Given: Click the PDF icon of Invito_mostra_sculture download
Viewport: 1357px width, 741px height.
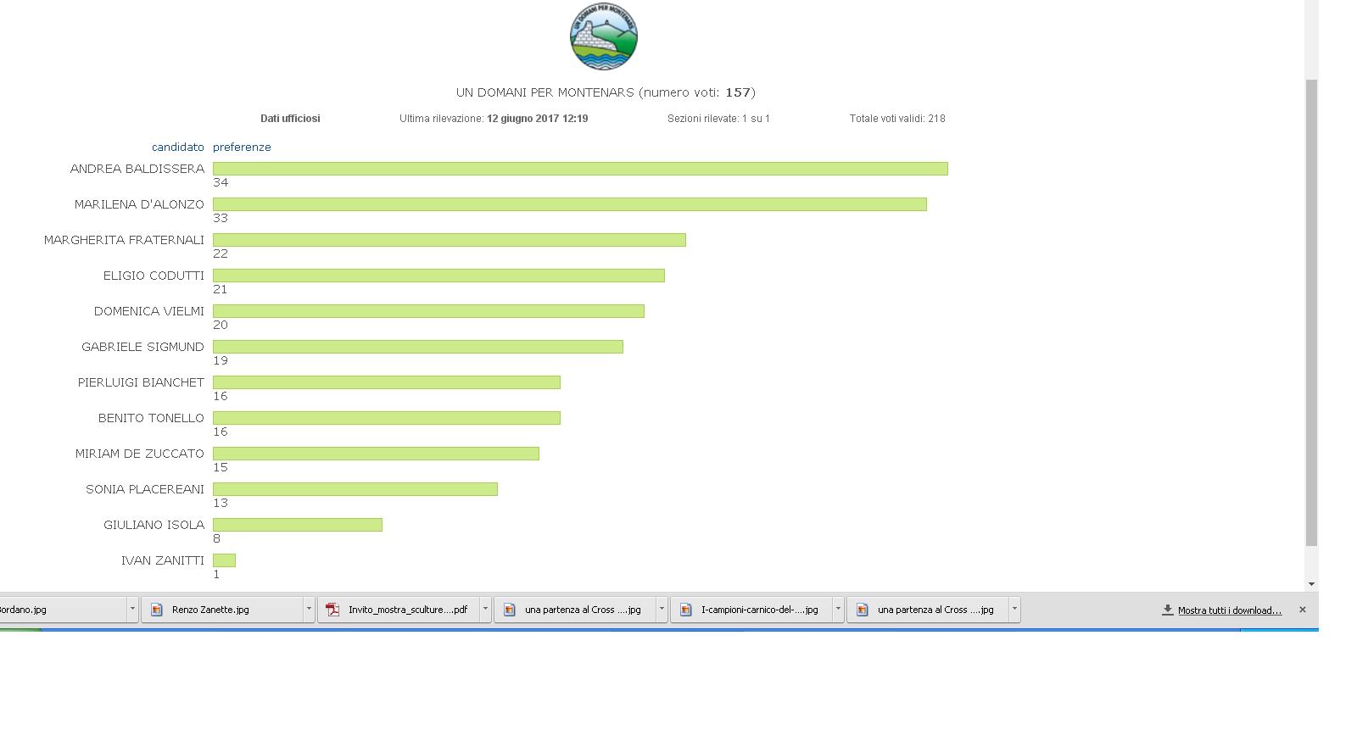Looking at the screenshot, I should 333,610.
